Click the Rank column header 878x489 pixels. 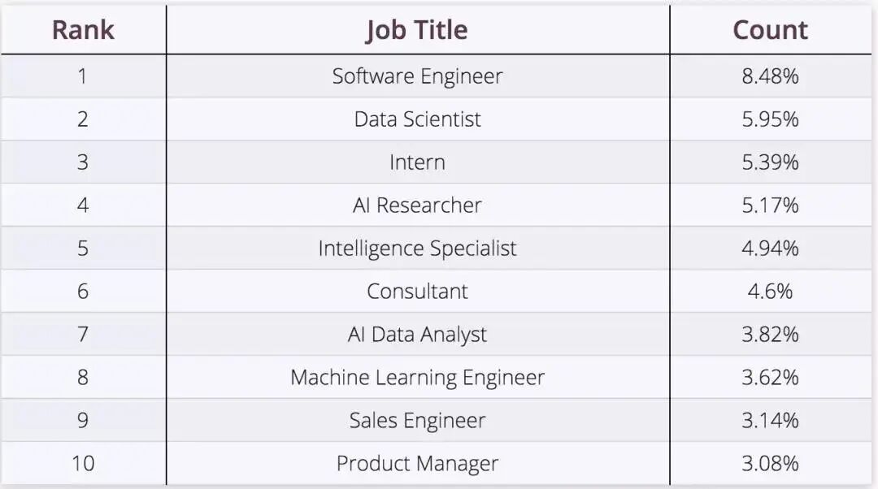pyautogui.click(x=83, y=30)
